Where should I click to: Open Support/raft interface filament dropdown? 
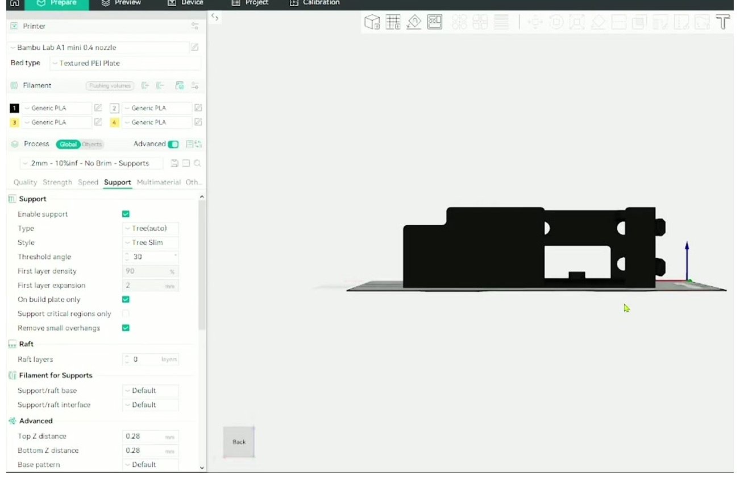pyautogui.click(x=151, y=404)
